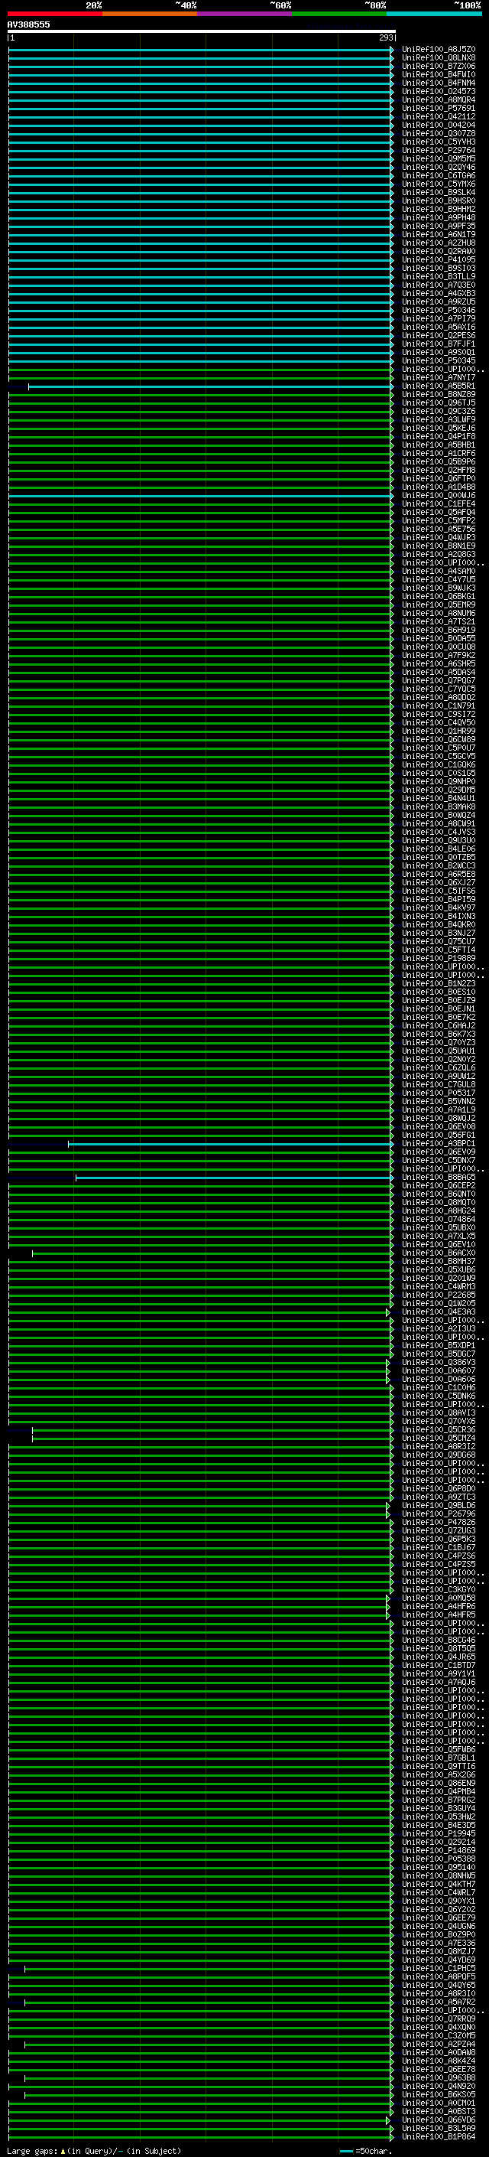Select the UniRef100_A3BPC1 label
Screen dimensions: 489x2157
point(438,1144)
